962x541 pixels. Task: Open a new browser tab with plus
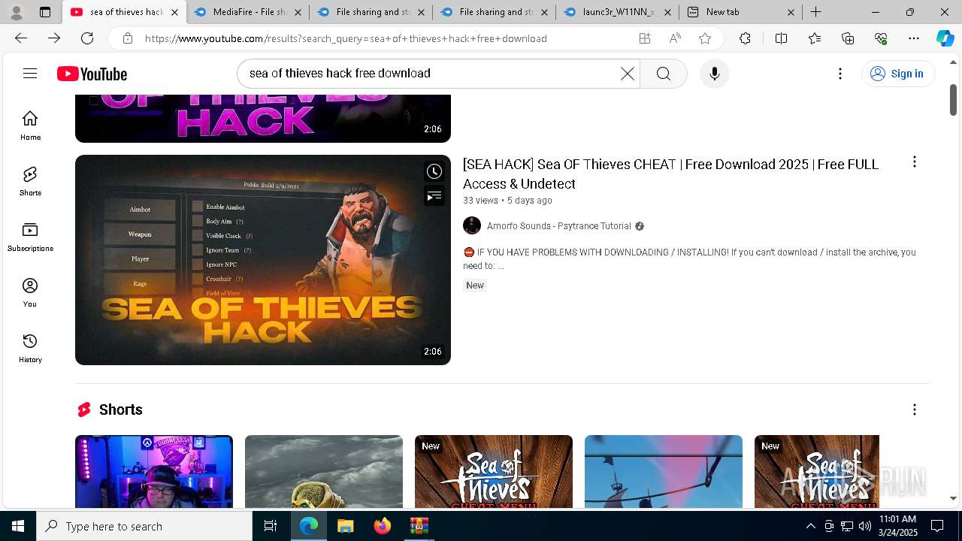(x=815, y=12)
